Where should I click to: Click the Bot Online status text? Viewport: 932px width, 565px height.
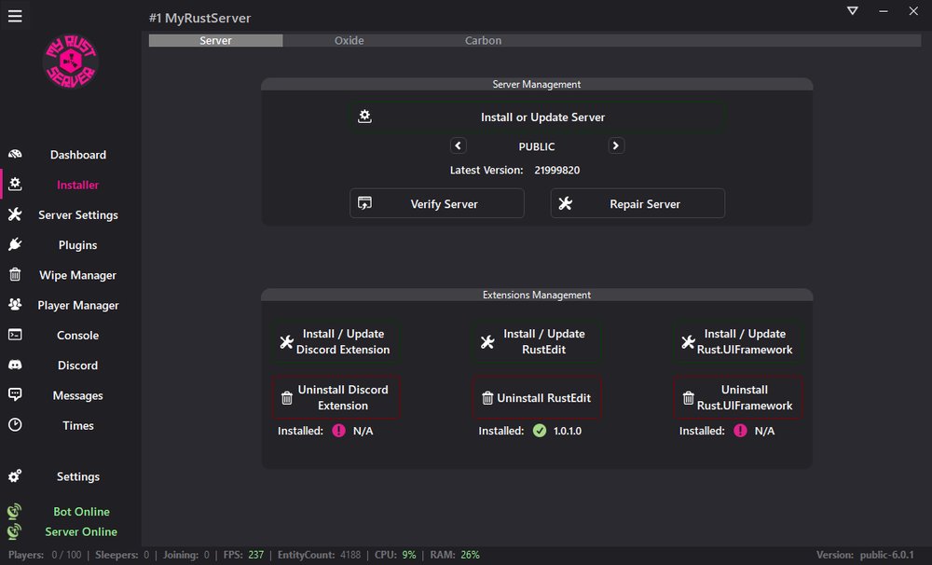pos(81,512)
